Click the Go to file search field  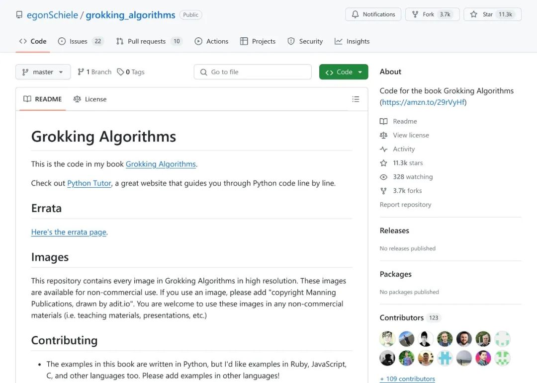pyautogui.click(x=253, y=72)
